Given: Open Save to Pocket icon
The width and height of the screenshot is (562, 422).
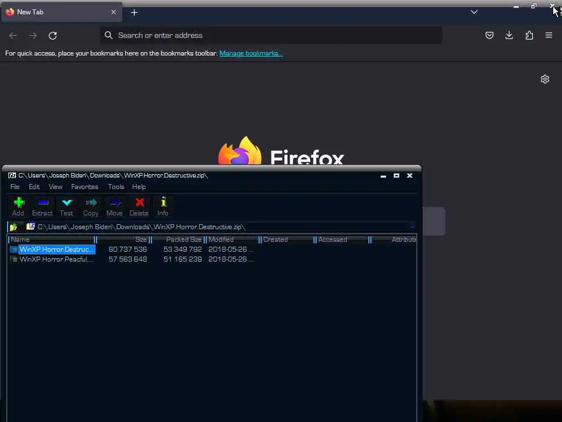Looking at the screenshot, I should pos(489,35).
